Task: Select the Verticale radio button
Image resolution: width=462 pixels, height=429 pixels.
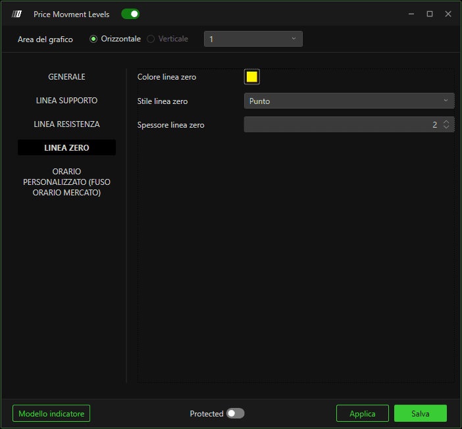Action: (151, 39)
